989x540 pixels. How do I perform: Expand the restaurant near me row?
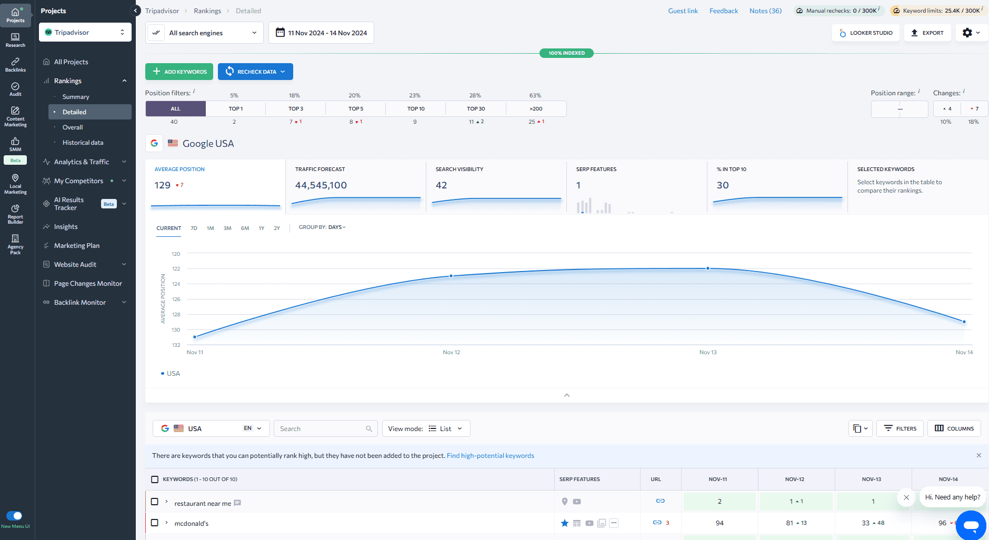tap(166, 502)
